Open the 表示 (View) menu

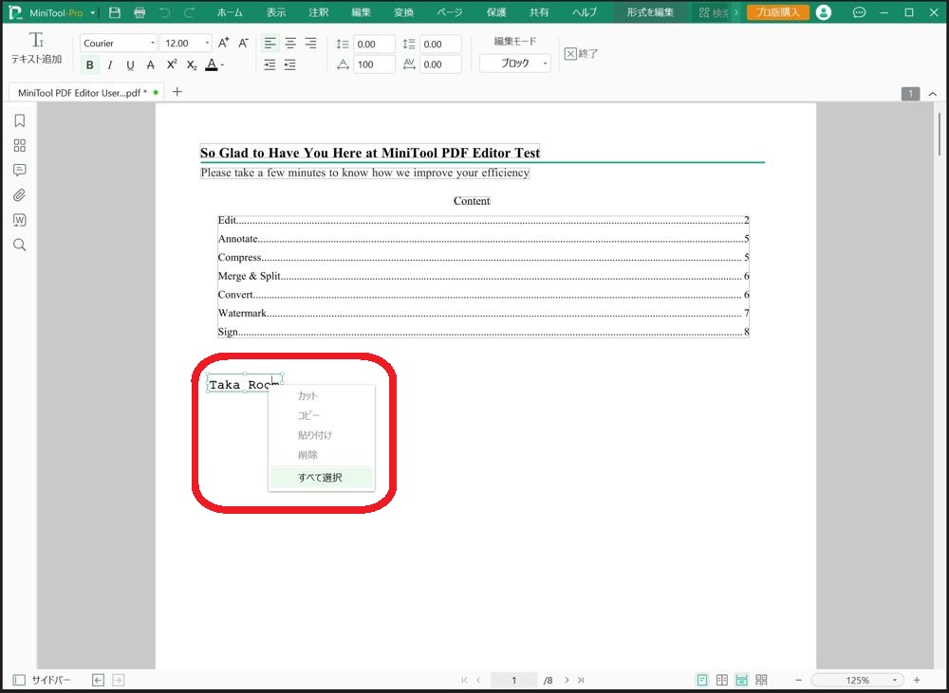click(276, 12)
